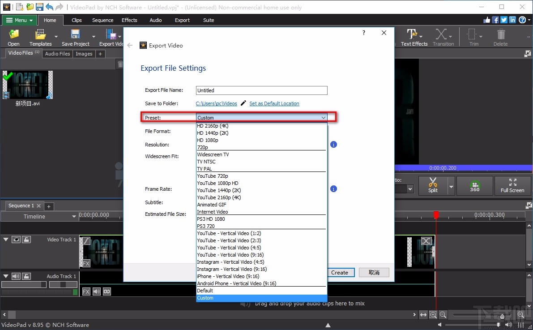
Task: Switch to the Audio Files tab
Action: [x=57, y=54]
